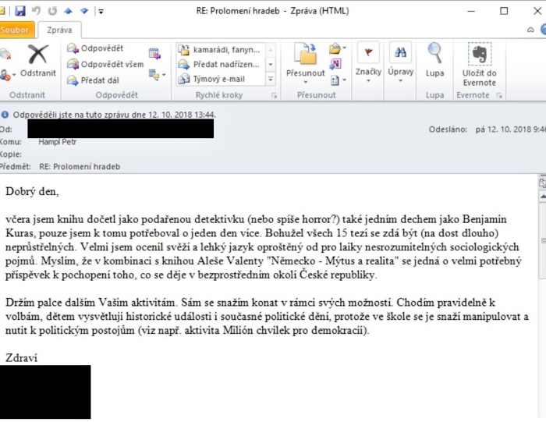Click the Save floppy icon in title bar
546x422 pixels.
point(21,11)
